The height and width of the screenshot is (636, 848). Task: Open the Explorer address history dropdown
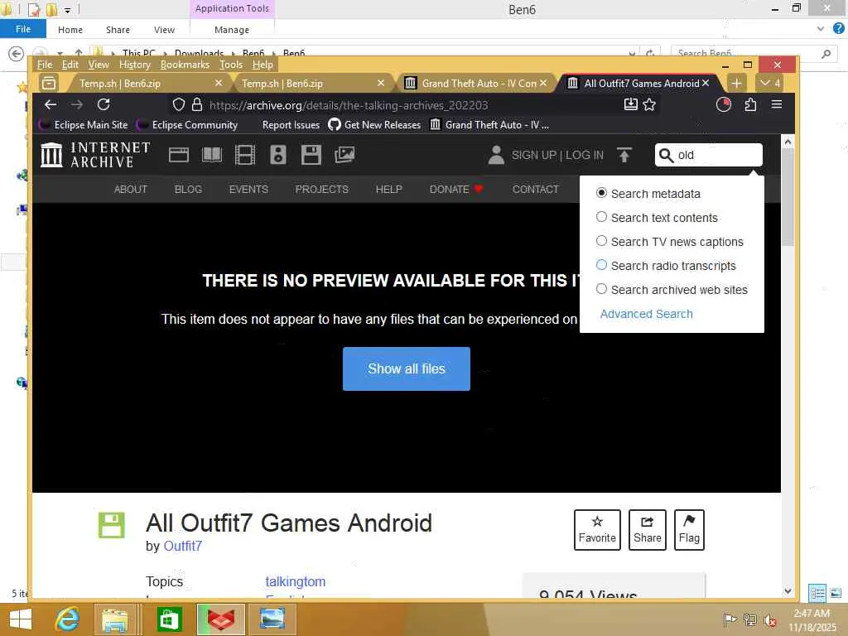pyautogui.click(x=632, y=53)
